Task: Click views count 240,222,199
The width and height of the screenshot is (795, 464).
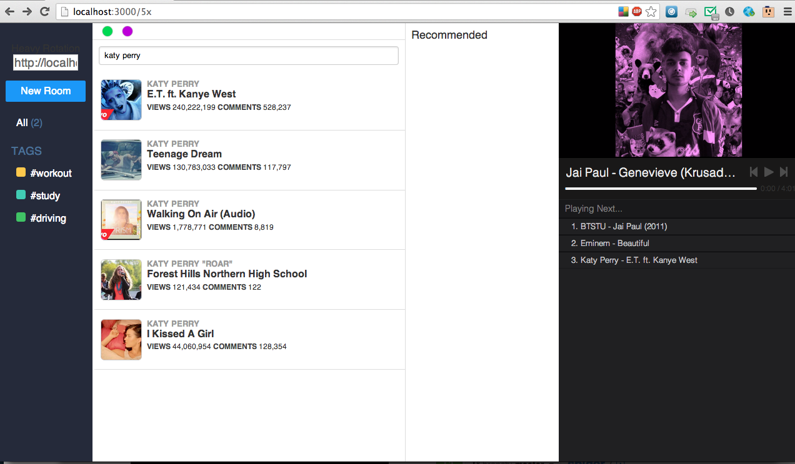Action: (194, 107)
